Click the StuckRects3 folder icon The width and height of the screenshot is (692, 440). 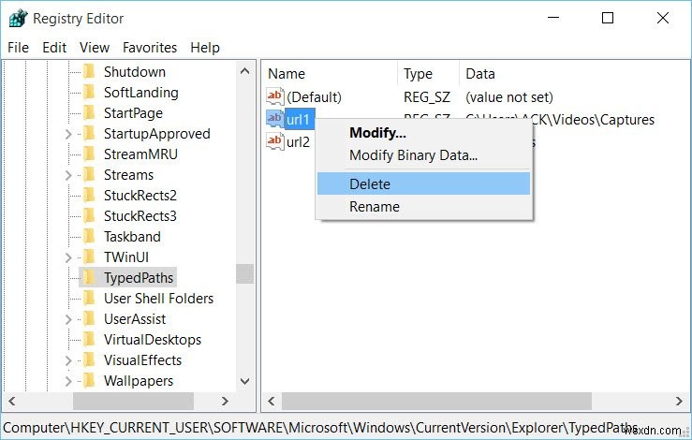(89, 216)
